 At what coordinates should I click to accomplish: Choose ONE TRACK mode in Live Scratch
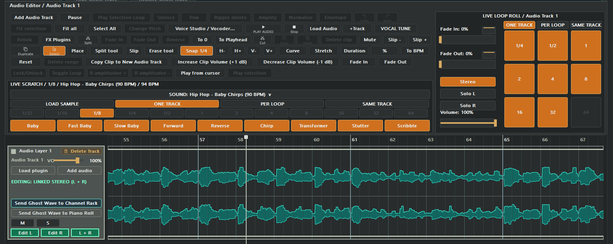click(x=167, y=104)
